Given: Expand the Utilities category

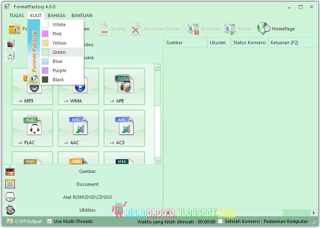Looking at the screenshot, I should pos(87,210).
